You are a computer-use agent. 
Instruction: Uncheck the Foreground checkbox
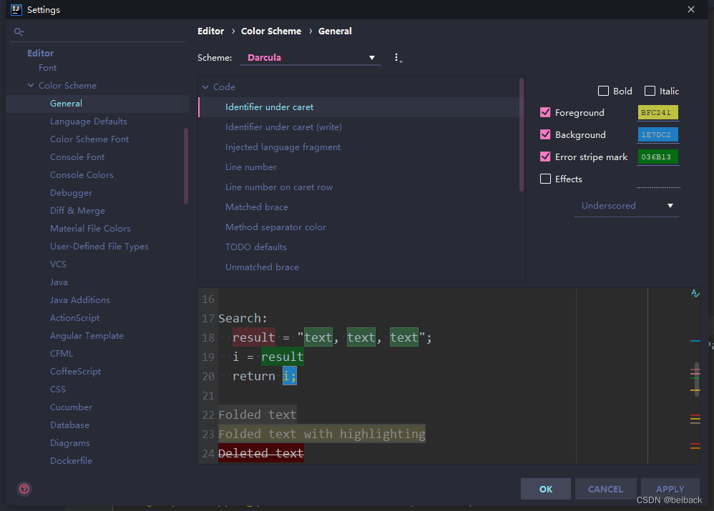tap(545, 112)
